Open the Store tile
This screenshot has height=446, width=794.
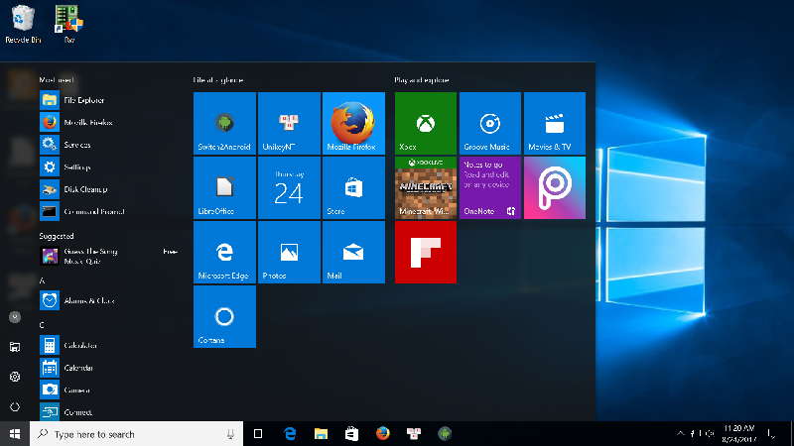[x=353, y=187]
